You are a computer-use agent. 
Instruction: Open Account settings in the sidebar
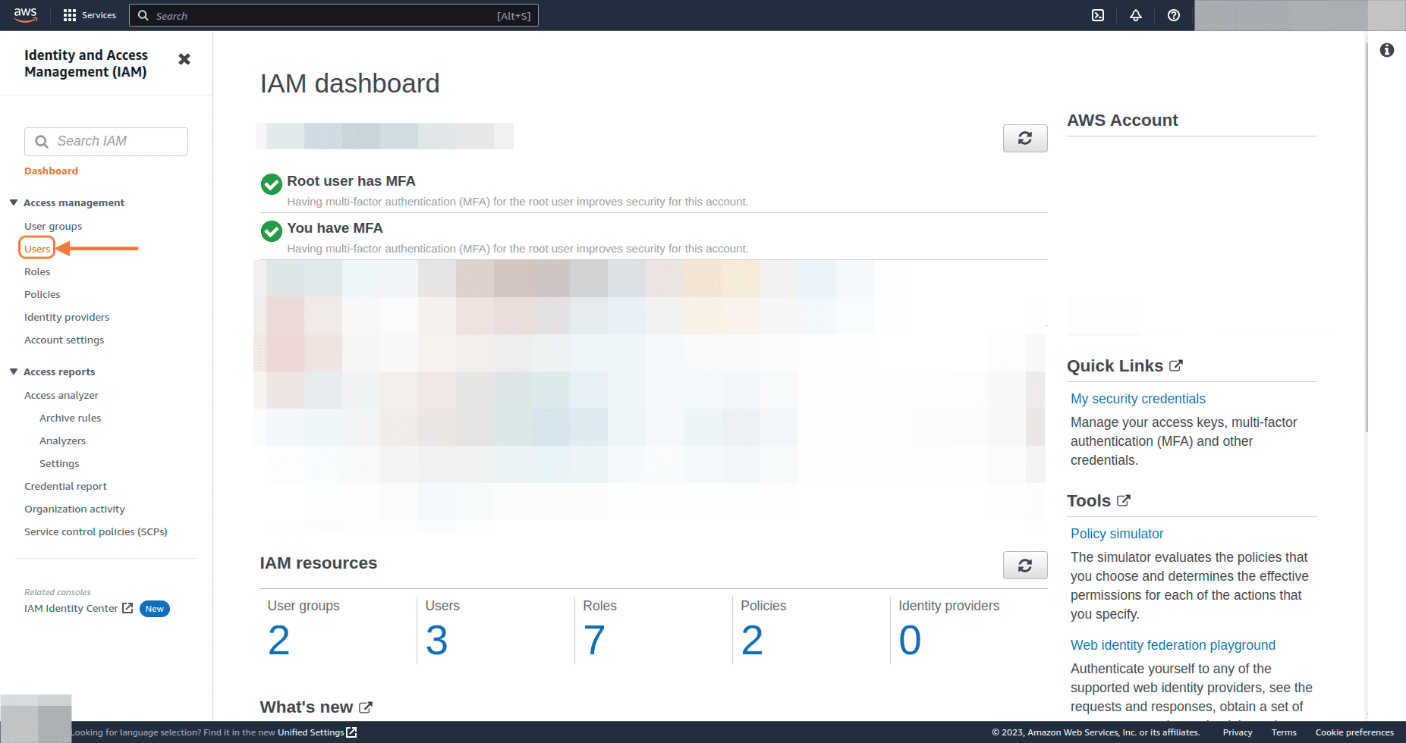click(64, 340)
